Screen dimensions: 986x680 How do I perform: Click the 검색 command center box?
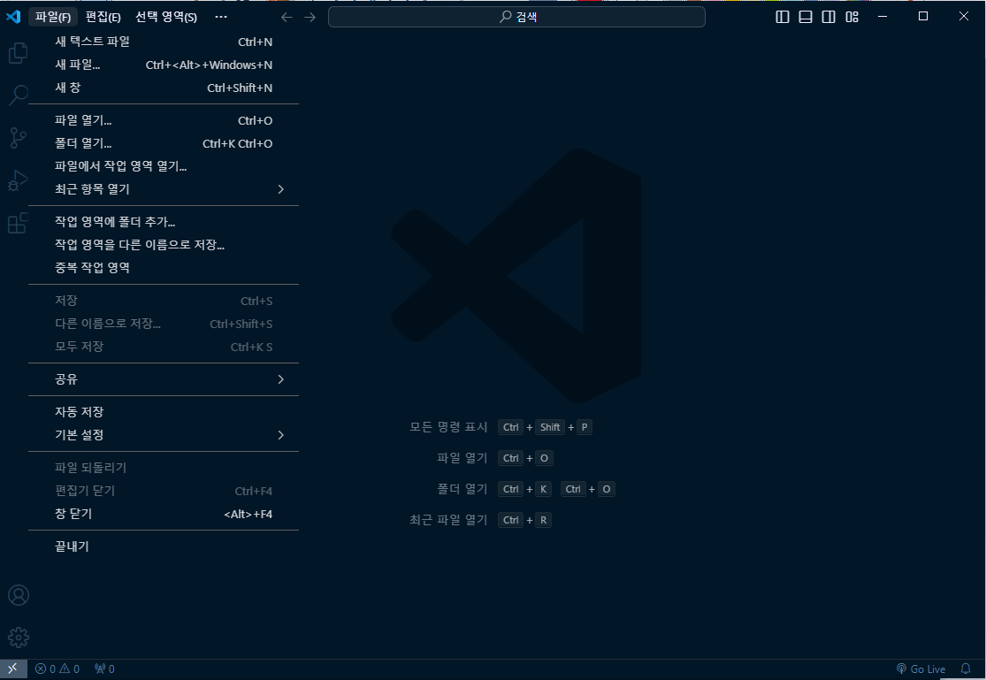(516, 17)
